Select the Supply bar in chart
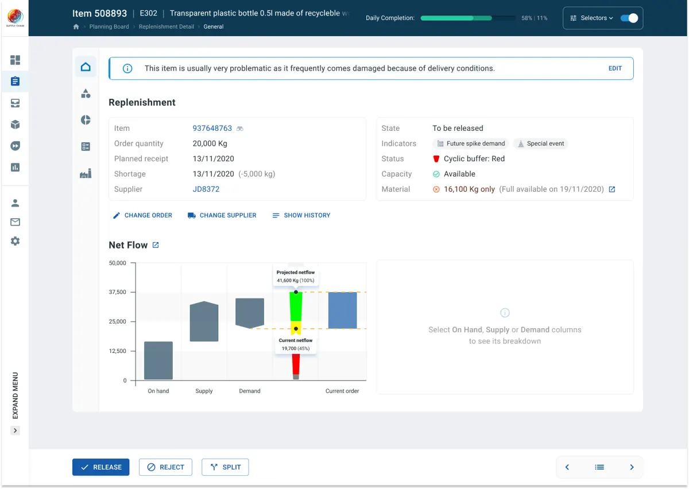Viewport: 689px width, 489px height. (204, 321)
